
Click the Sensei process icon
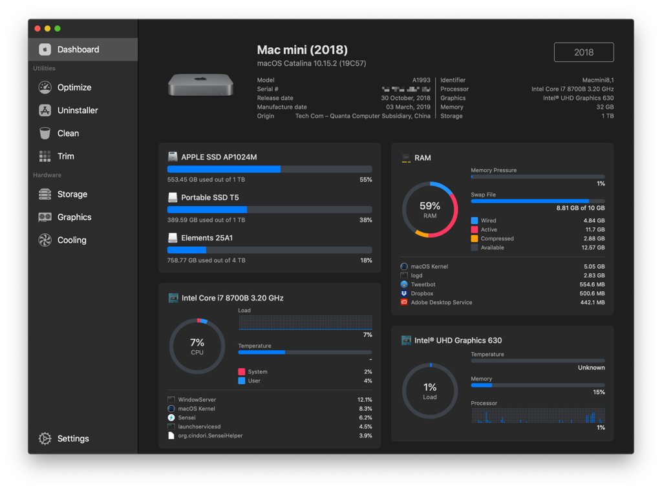pyautogui.click(x=171, y=417)
